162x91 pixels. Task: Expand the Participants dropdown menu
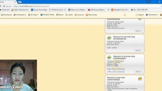coord(20,15)
